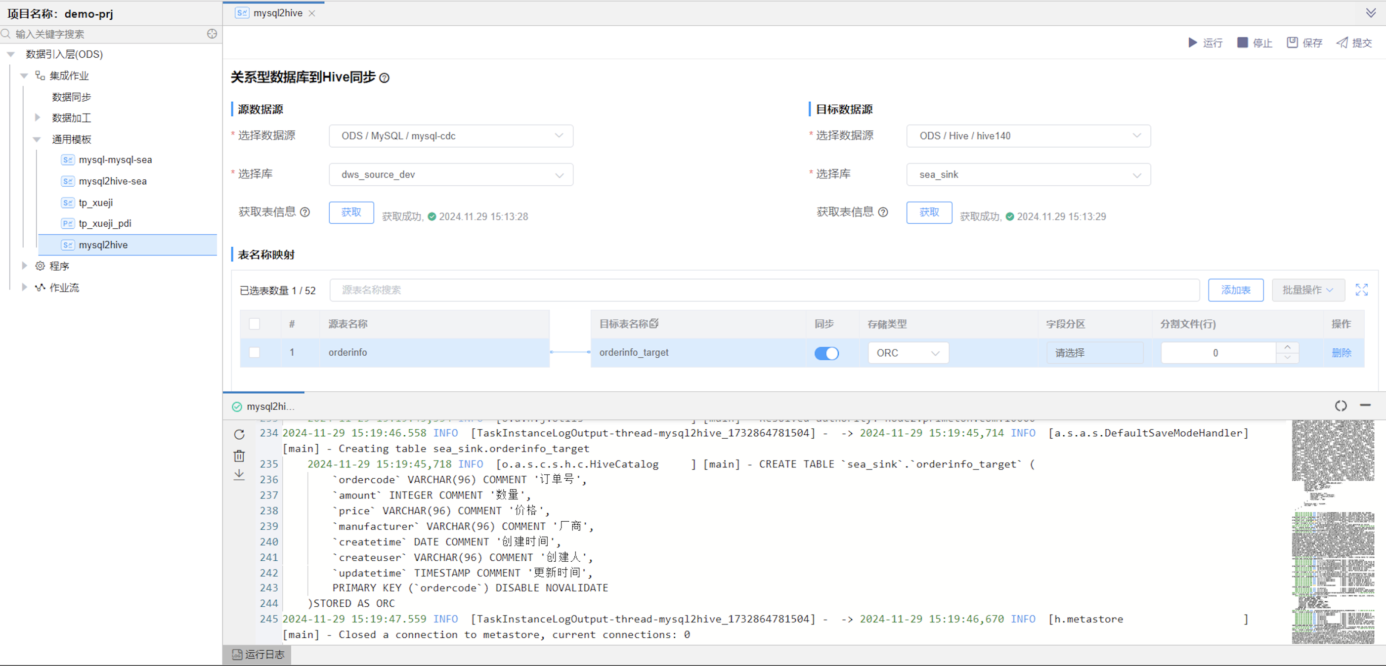
Task: Click the Save (保存) disk icon
Action: (1292, 42)
